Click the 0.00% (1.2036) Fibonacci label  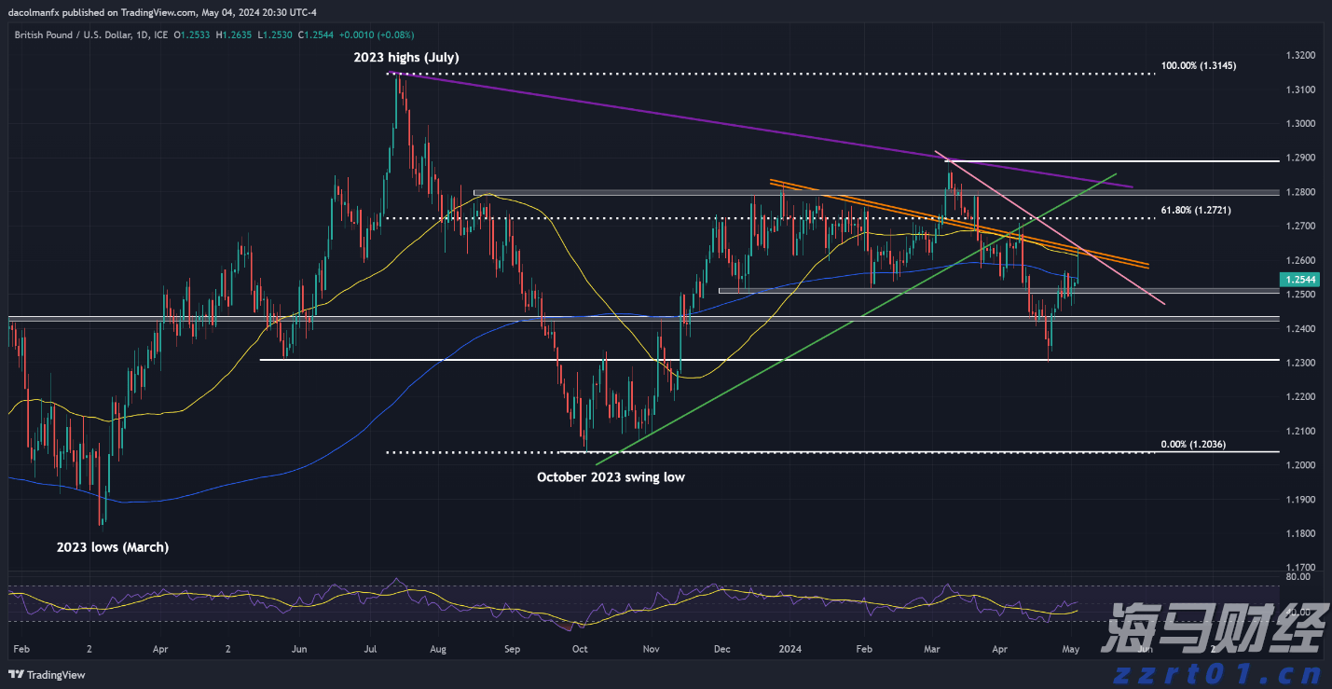tap(1193, 446)
